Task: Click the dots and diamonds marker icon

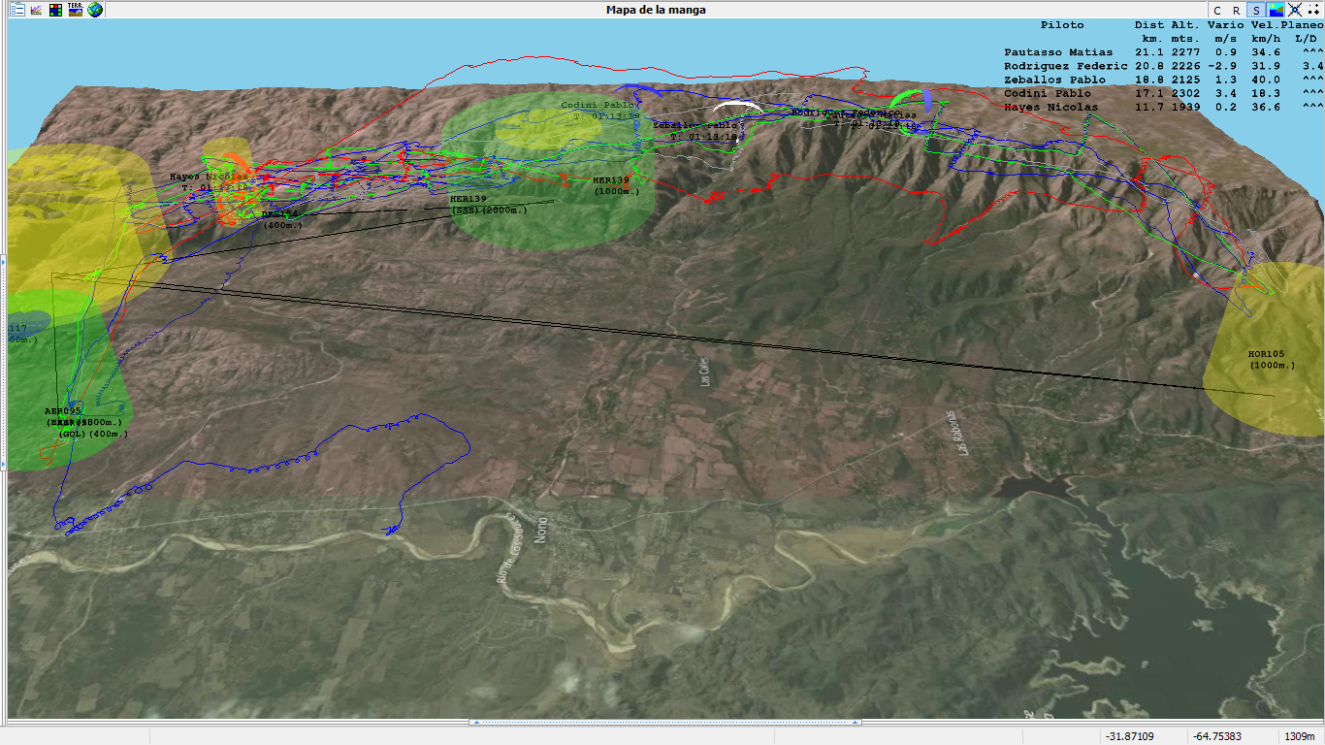Action: coord(1312,10)
